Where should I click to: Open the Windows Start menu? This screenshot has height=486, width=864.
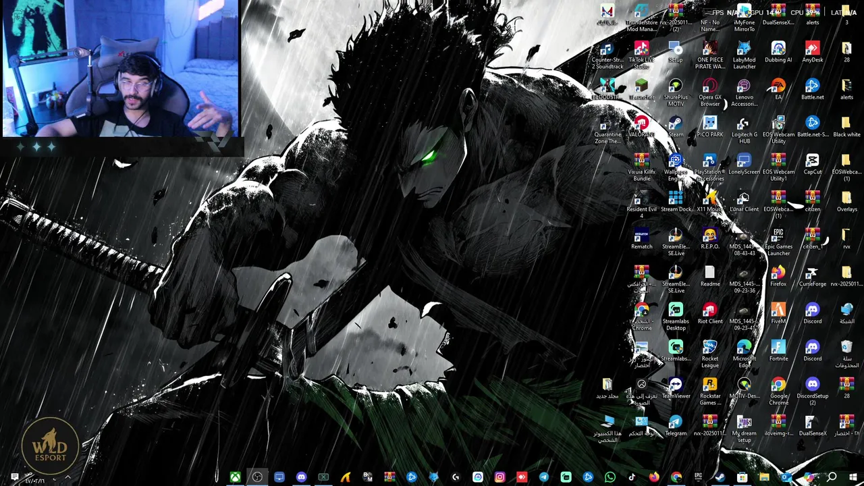pyautogui.click(x=853, y=477)
